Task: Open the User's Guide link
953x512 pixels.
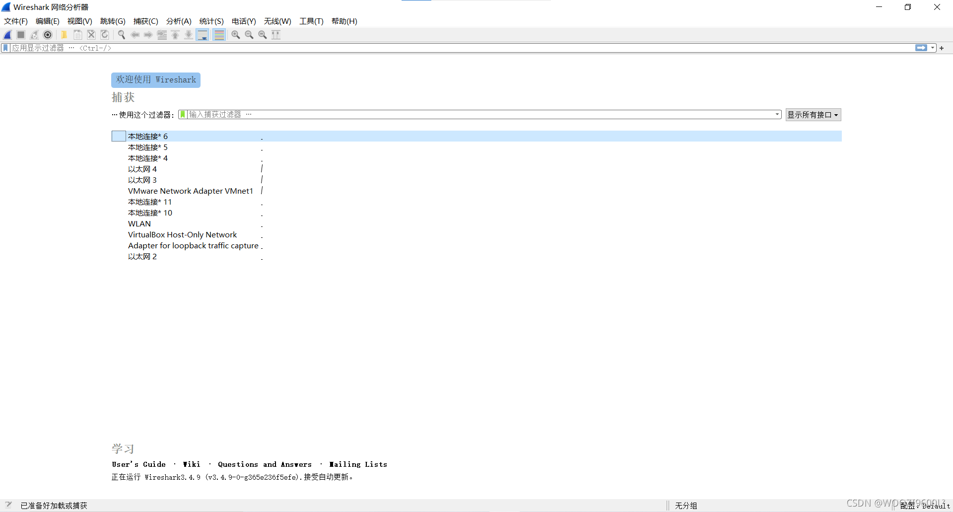Action: (x=139, y=464)
